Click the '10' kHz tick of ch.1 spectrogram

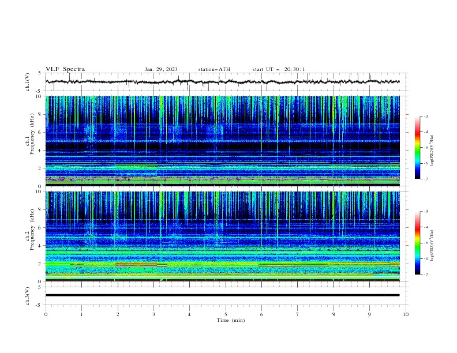[x=39, y=96]
